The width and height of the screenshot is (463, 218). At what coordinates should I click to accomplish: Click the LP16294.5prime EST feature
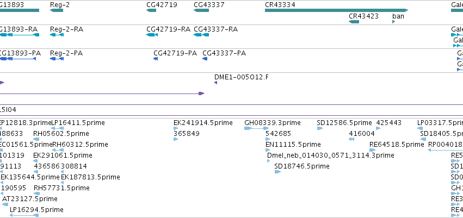pos(24,215)
